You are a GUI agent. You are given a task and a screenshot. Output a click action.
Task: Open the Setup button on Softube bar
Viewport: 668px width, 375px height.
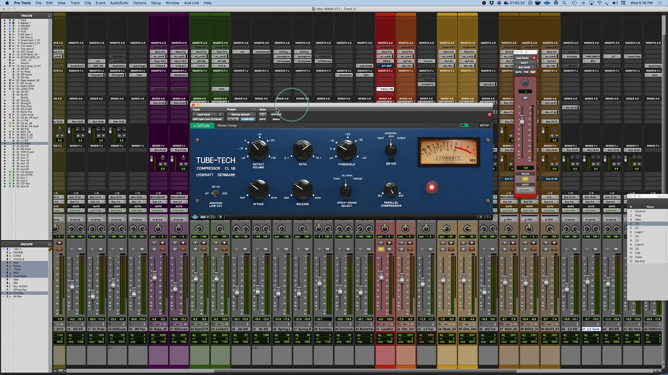(x=484, y=126)
